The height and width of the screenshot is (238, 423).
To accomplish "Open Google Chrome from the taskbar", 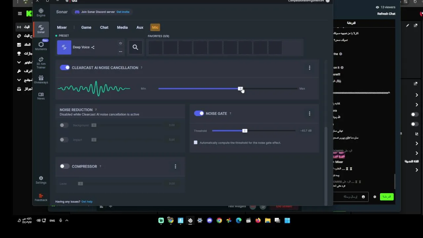I will pos(219,220).
